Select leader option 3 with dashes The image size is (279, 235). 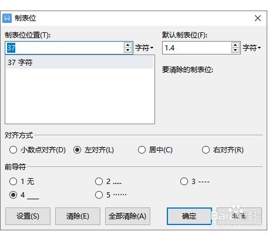click(x=195, y=182)
